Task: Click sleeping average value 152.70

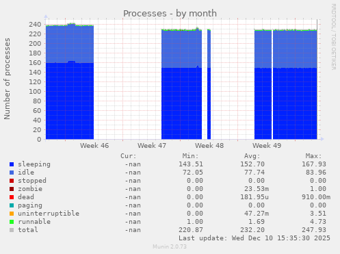Action: point(252,164)
